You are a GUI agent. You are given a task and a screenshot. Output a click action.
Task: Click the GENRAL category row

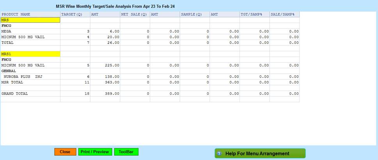point(9,71)
